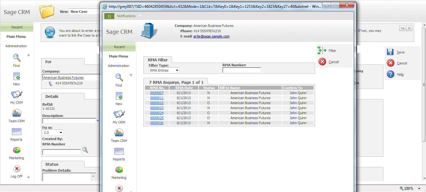Image resolution: width=426 pixels, height=192 pixels.
Task: Click the up arrow in the popup sidebar
Action: pyautogui.click(x=131, y=75)
